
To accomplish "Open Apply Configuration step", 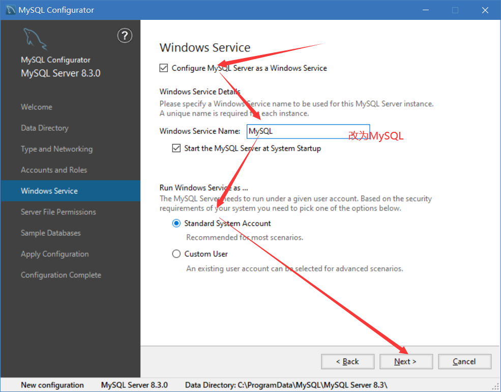I will pos(55,254).
